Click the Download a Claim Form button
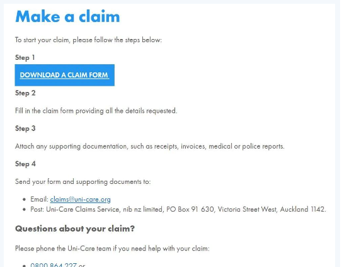 [x=65, y=75]
